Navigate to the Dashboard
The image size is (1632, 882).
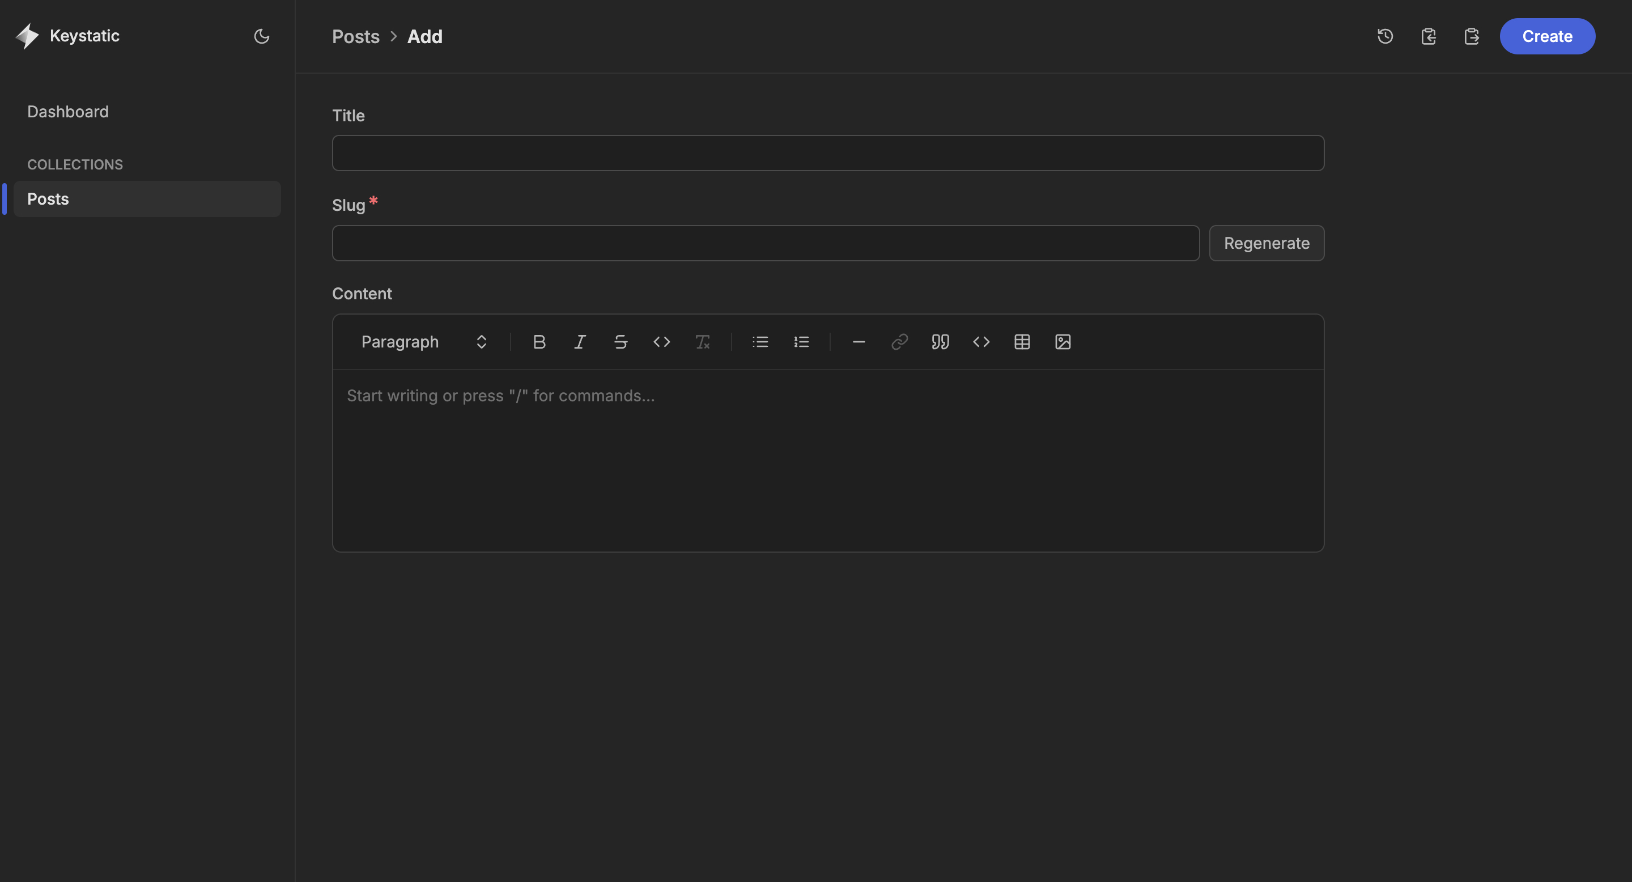tap(68, 112)
